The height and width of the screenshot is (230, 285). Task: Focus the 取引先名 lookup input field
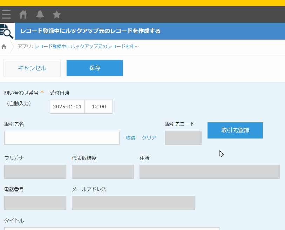point(62,138)
